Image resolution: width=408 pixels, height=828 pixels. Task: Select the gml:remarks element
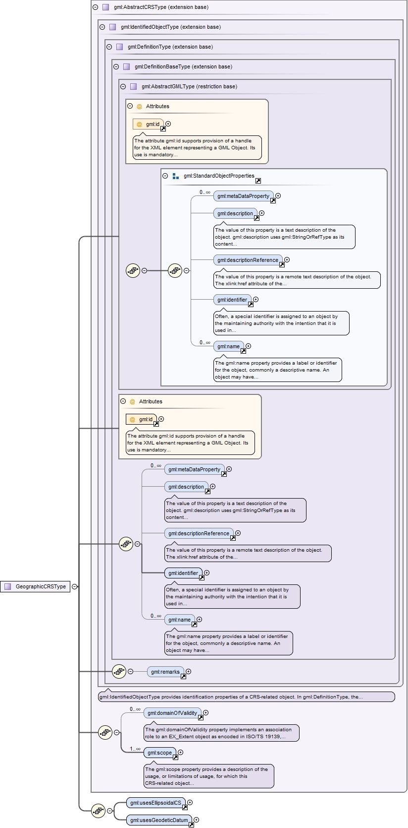[x=165, y=672]
